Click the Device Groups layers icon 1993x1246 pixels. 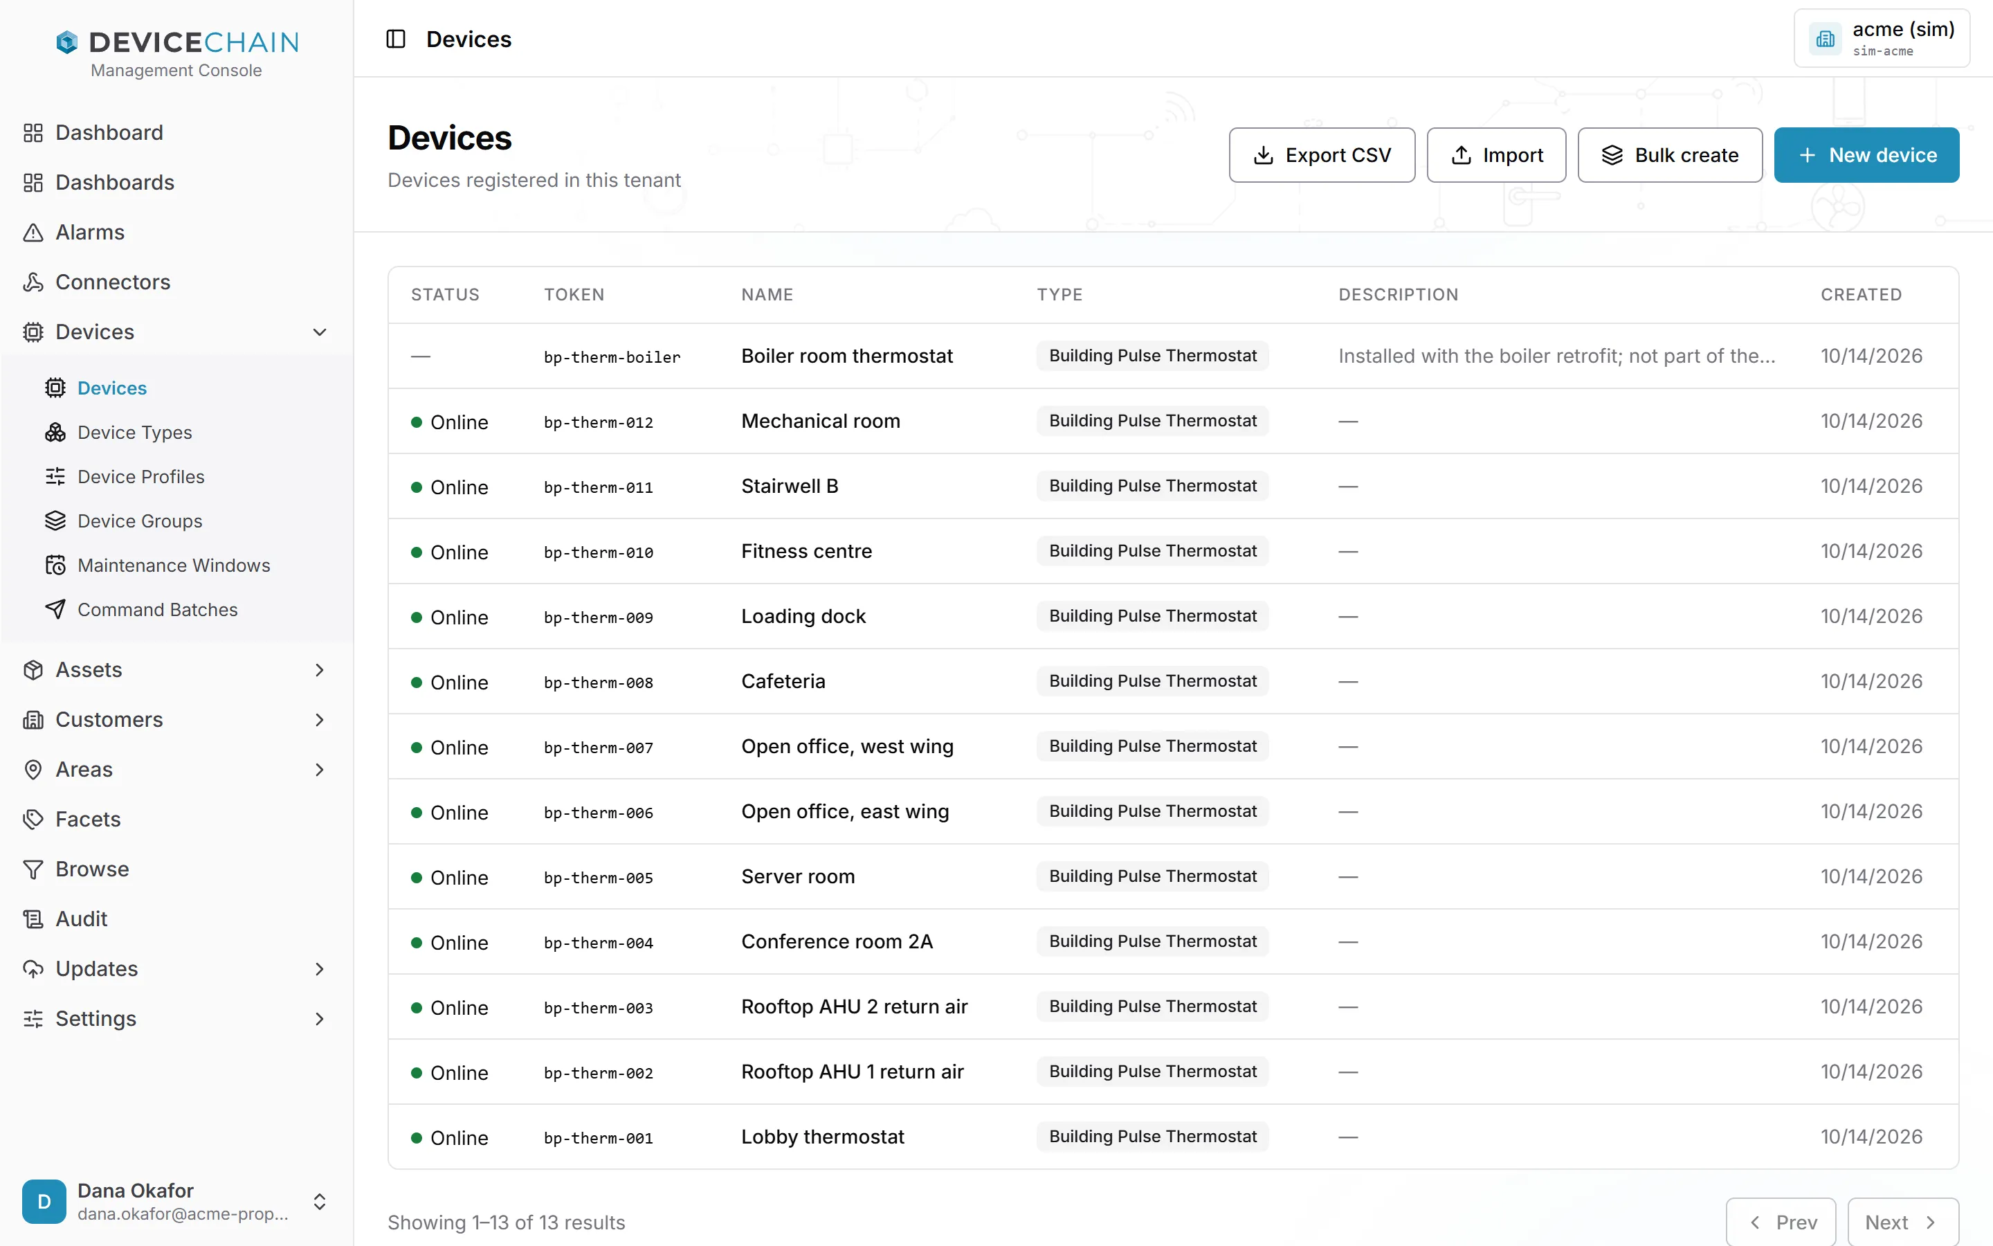(x=55, y=521)
